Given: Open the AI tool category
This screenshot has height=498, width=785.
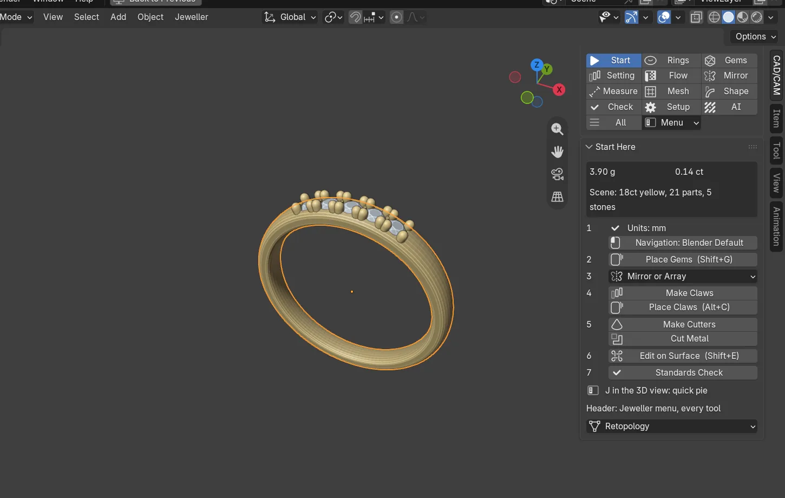Looking at the screenshot, I should coord(729,107).
